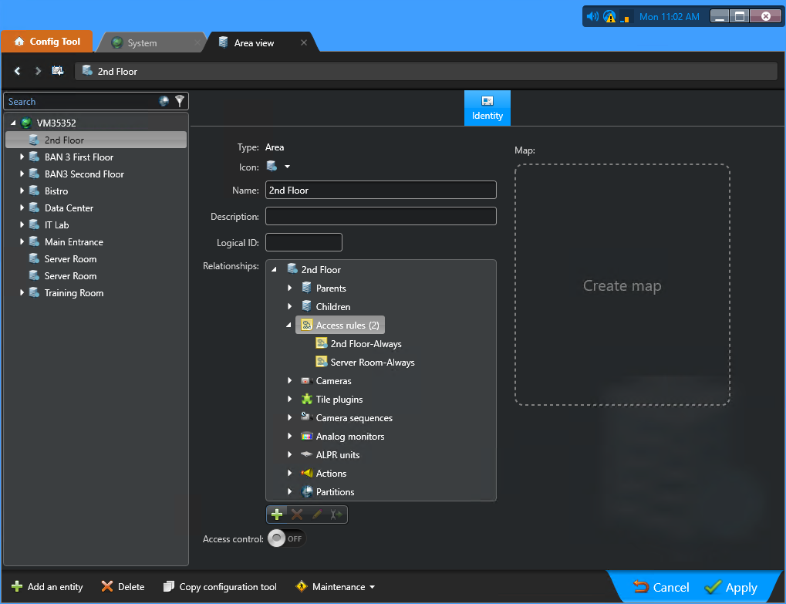The width and height of the screenshot is (786, 604).
Task: Launch the Copy configuration tool
Action: (219, 586)
